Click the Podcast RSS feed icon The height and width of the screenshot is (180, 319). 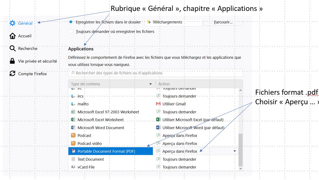click(73, 135)
